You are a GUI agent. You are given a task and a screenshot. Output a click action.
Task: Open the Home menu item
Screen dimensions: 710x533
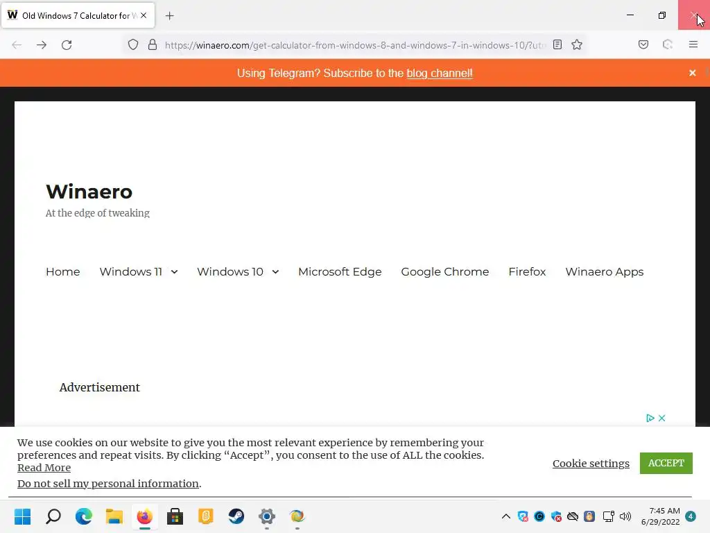click(x=63, y=271)
